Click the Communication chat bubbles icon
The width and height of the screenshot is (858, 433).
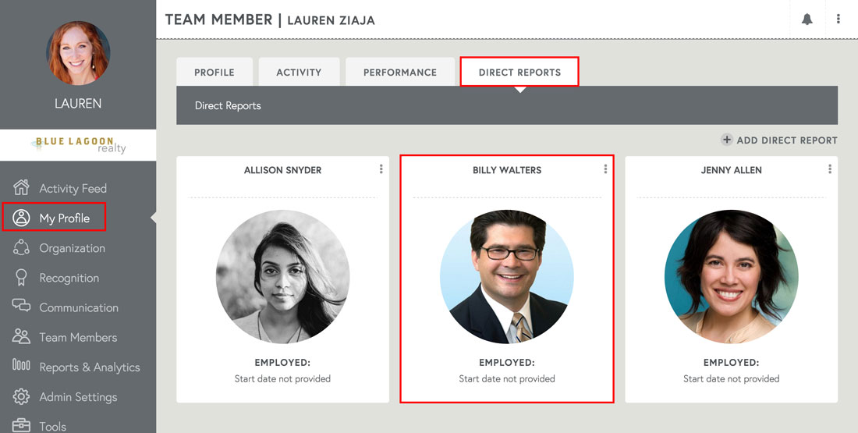pos(21,307)
